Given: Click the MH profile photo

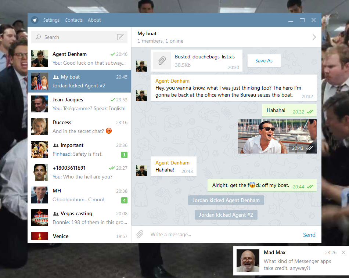Looking at the screenshot, I should pos(40,195).
